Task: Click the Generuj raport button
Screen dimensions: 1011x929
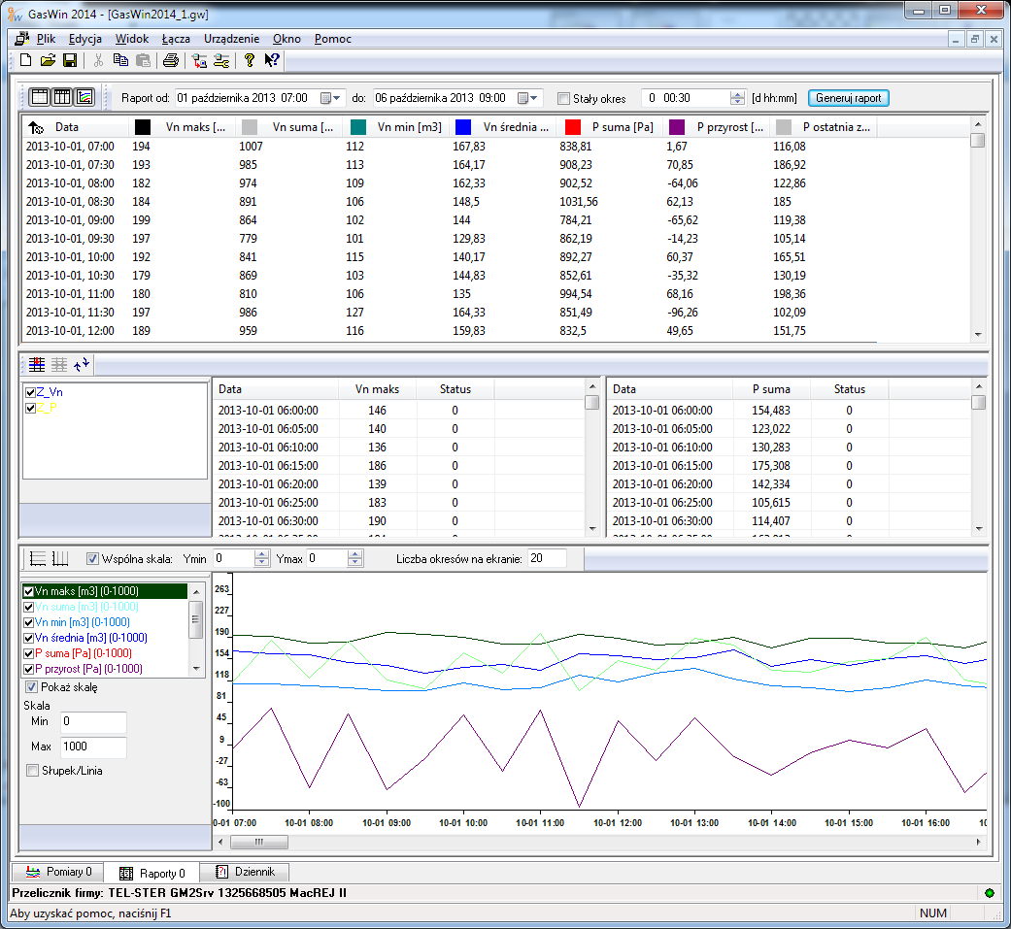Action: (849, 98)
